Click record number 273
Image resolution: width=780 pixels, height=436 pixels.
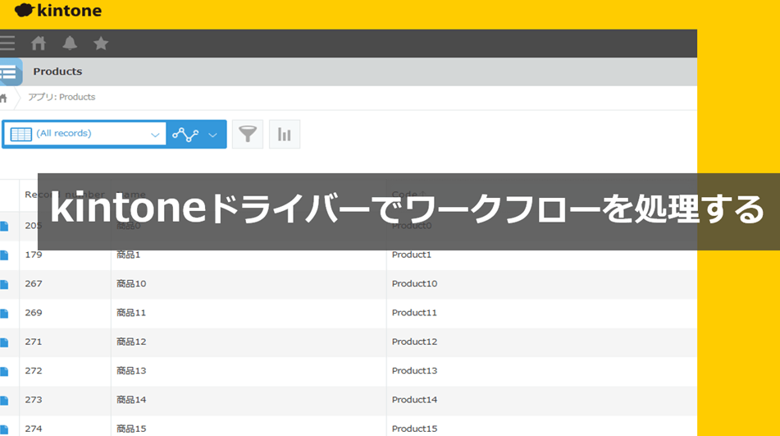coord(34,400)
